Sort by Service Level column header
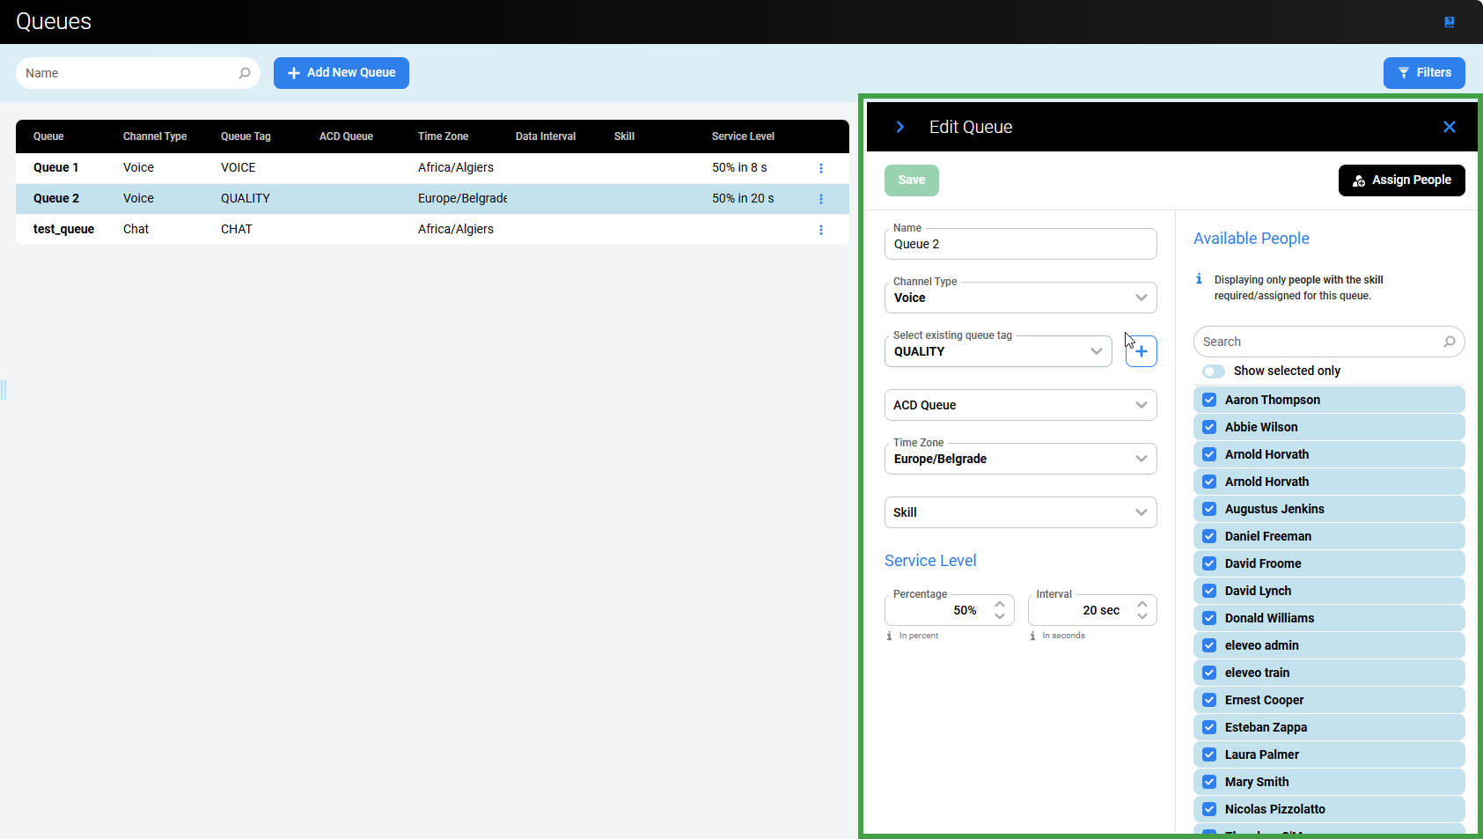This screenshot has width=1483, height=839. click(743, 136)
